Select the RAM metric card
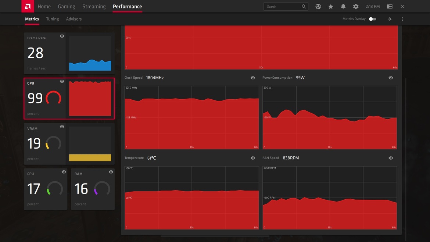Screen dimensions: 430x242 click(93, 189)
